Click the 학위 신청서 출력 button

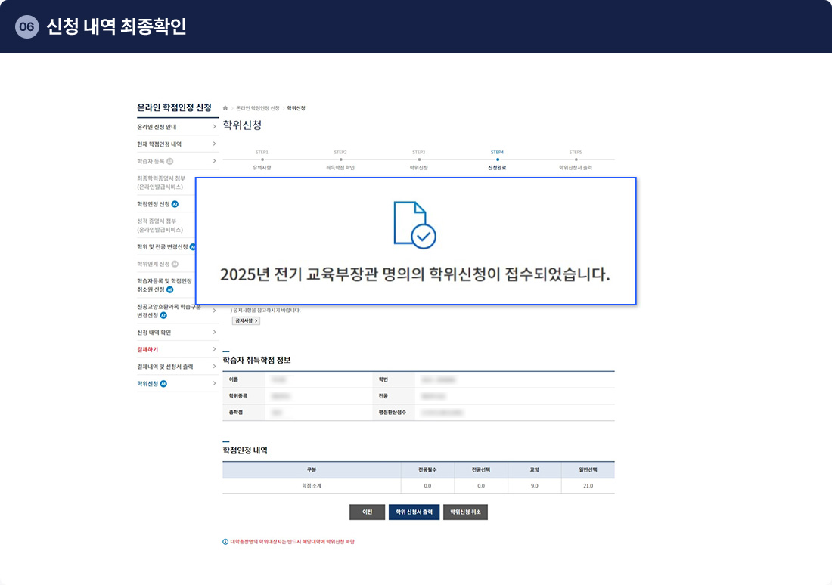(414, 512)
